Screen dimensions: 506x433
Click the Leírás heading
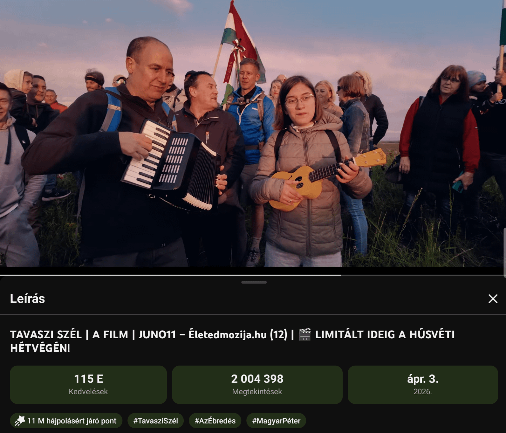pyautogui.click(x=27, y=299)
